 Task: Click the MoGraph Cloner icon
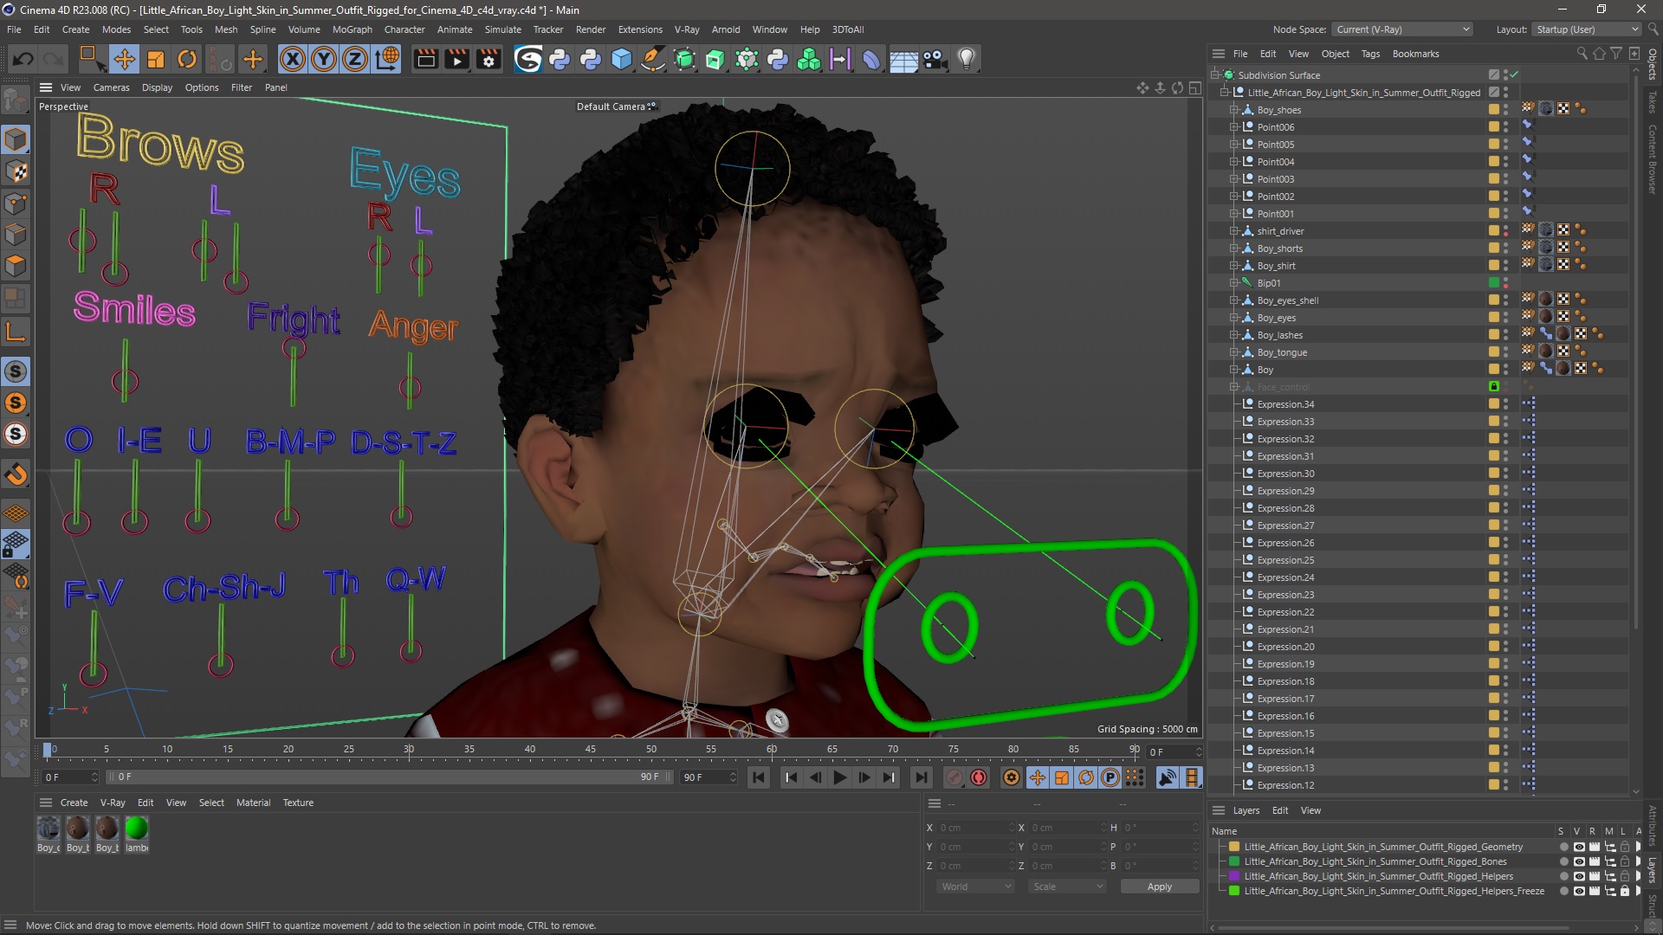tap(809, 59)
